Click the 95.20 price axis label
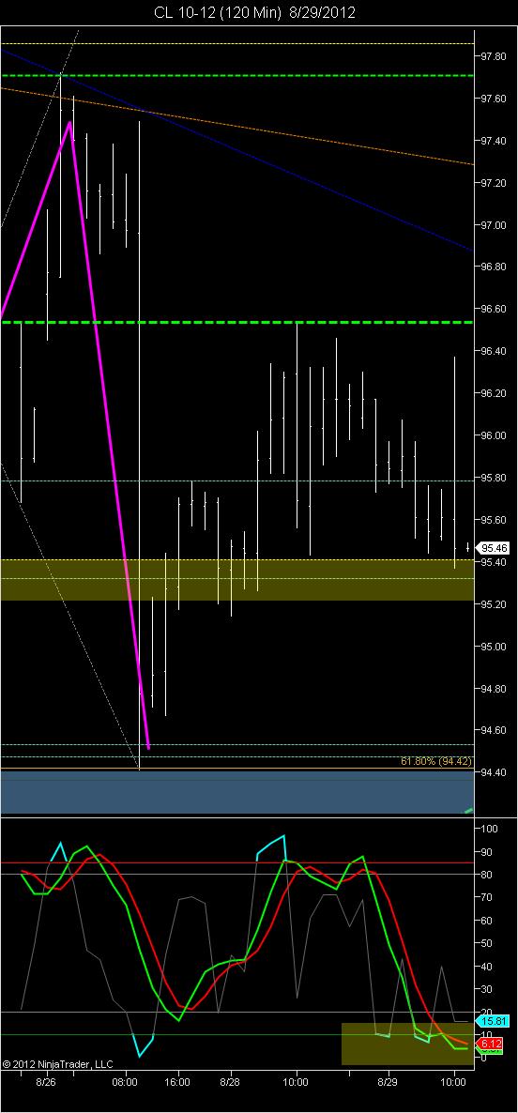This screenshot has width=518, height=1113. coord(494,604)
